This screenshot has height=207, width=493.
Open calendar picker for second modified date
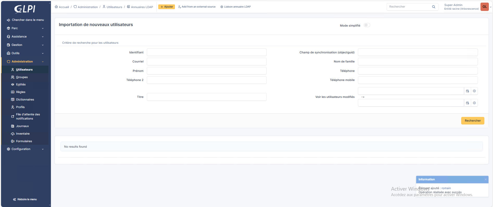(x=467, y=103)
